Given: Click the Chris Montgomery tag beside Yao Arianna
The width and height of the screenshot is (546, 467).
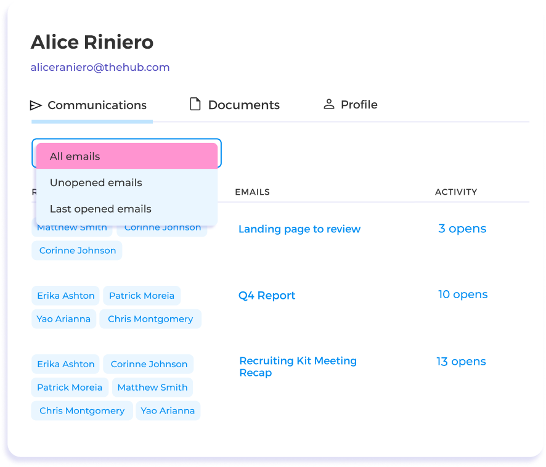Looking at the screenshot, I should point(150,319).
